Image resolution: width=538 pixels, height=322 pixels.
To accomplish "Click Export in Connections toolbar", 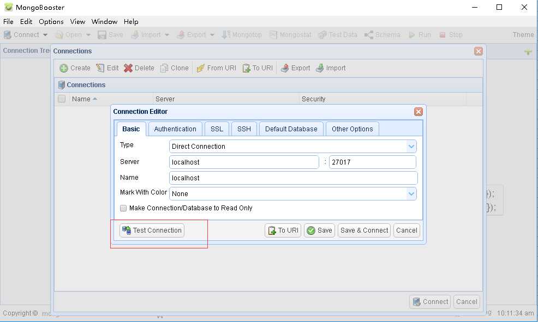I will [x=295, y=68].
